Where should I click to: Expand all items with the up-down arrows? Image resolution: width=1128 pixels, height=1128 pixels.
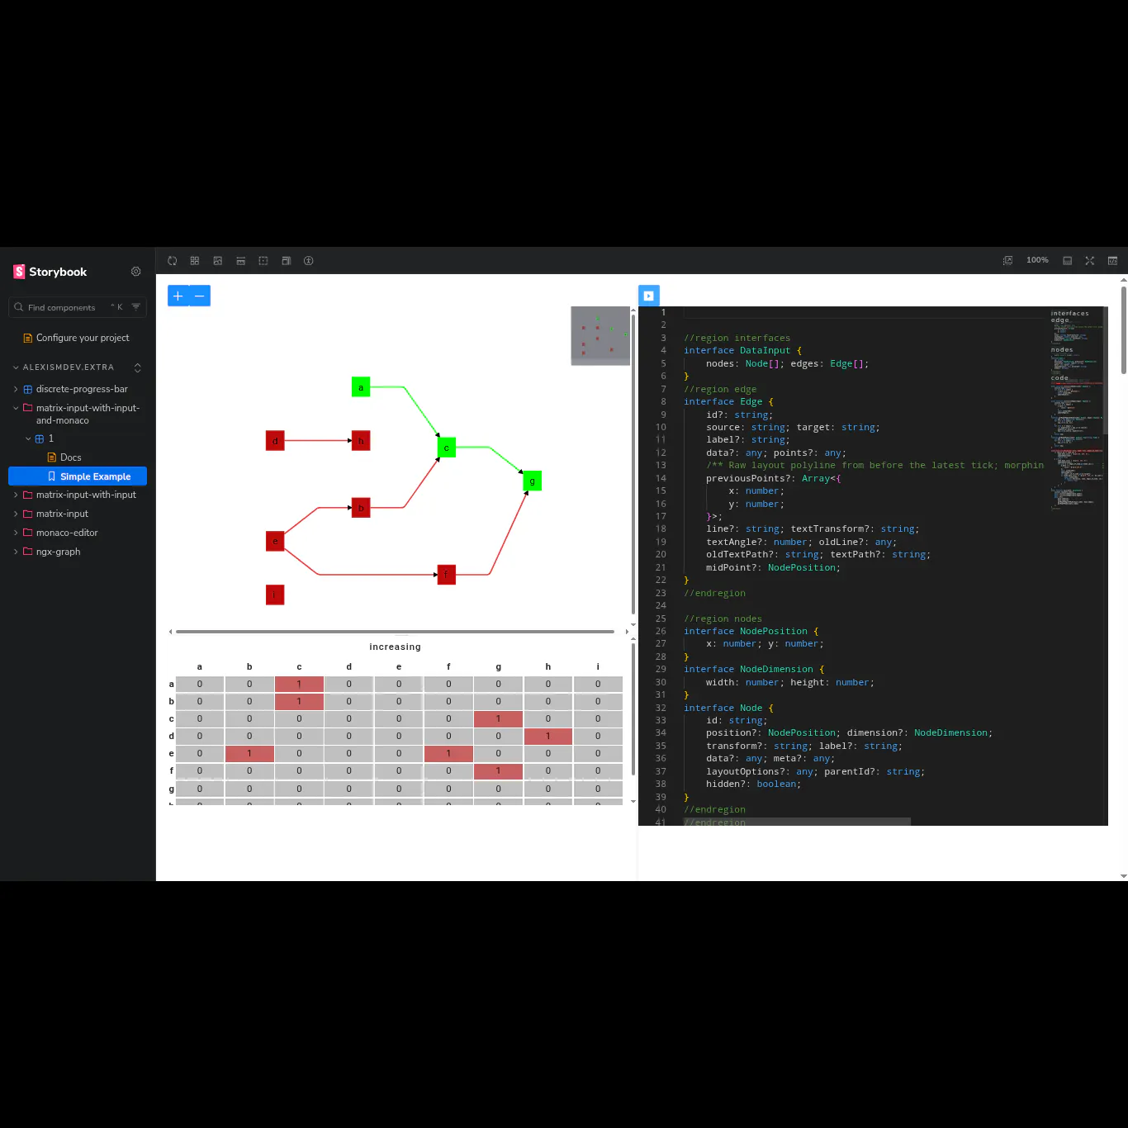coord(138,367)
